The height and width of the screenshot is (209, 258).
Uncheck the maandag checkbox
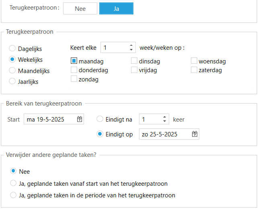click(x=74, y=61)
